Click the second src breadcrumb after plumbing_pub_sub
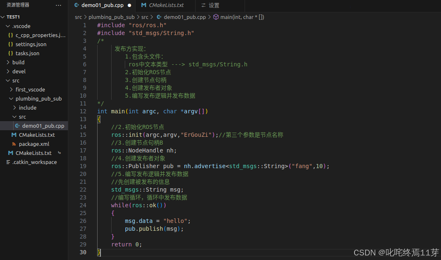The image size is (441, 260). 145,17
